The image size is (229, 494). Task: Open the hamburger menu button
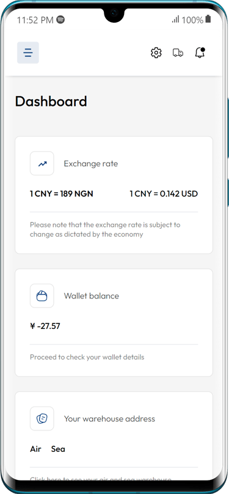(28, 53)
